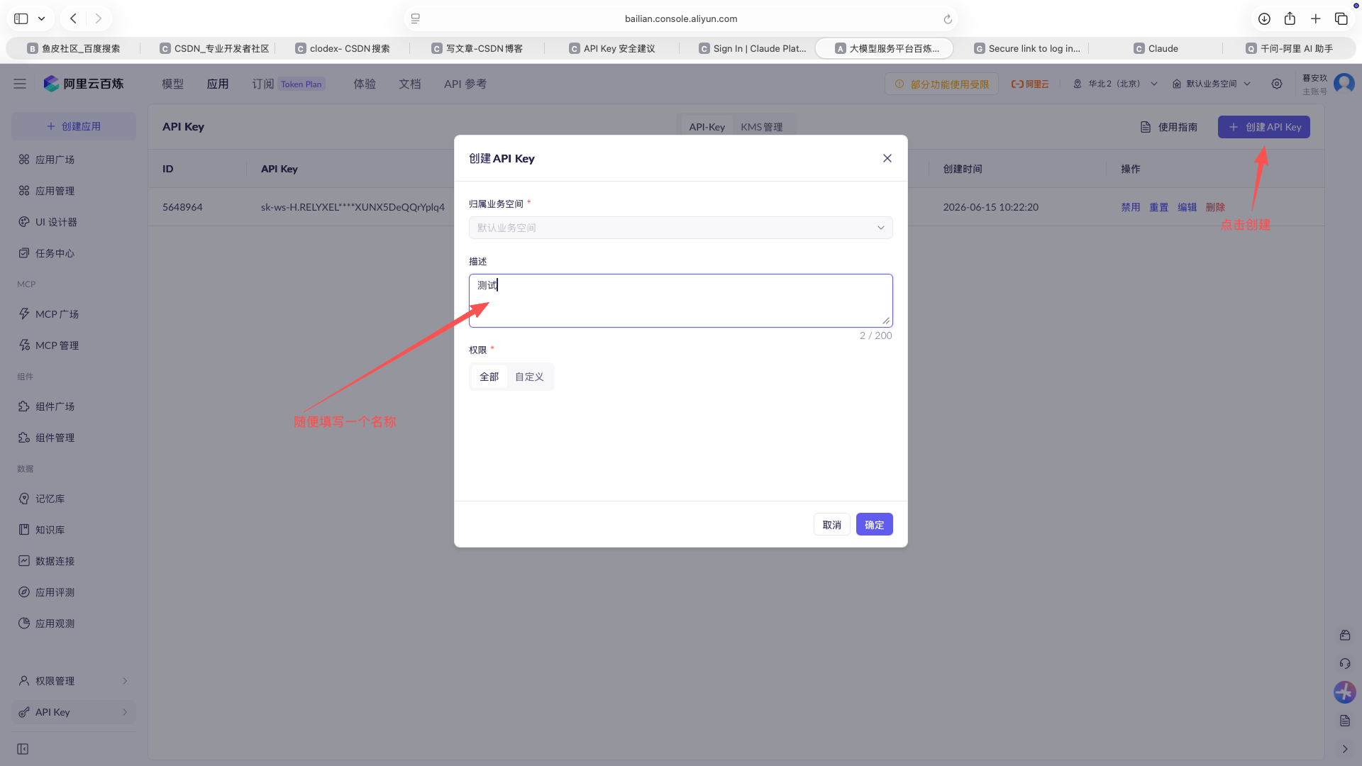
Task: Expand the right edge panel chevron
Action: pos(1345,749)
